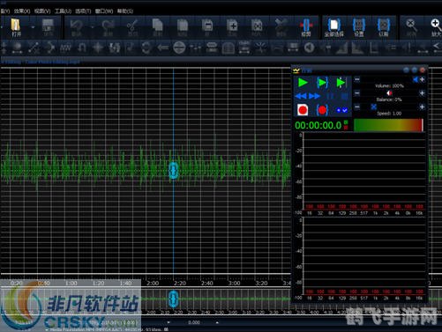Image resolution: width=442 pixels, height=332 pixels.
Task: Click the up arrow right of 0.000
Action: click(217, 322)
